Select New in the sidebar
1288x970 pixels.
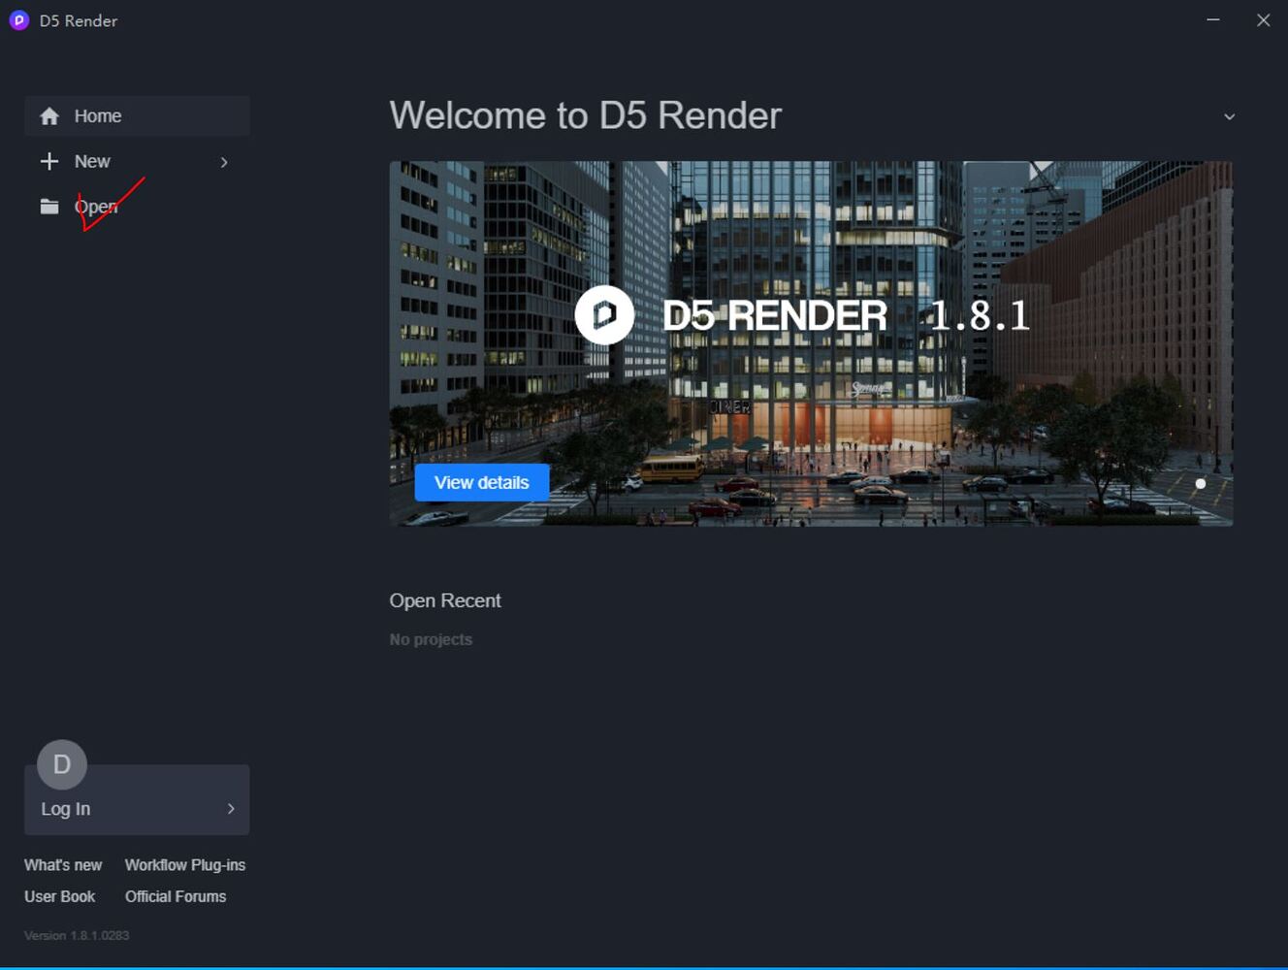pos(137,161)
